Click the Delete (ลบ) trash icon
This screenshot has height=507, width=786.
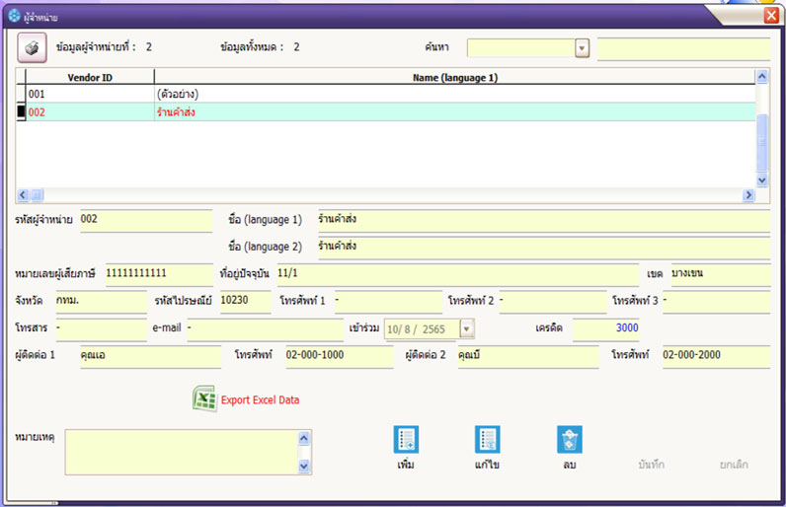point(569,439)
